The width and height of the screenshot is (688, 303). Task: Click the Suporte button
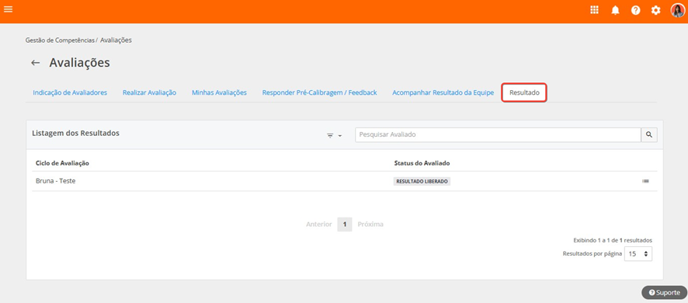click(664, 292)
